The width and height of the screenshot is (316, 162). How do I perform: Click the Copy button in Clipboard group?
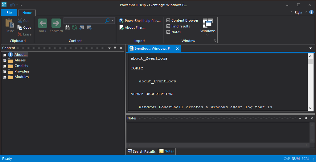[24, 27]
